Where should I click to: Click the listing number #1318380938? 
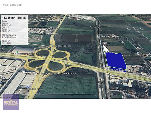point(12,5)
